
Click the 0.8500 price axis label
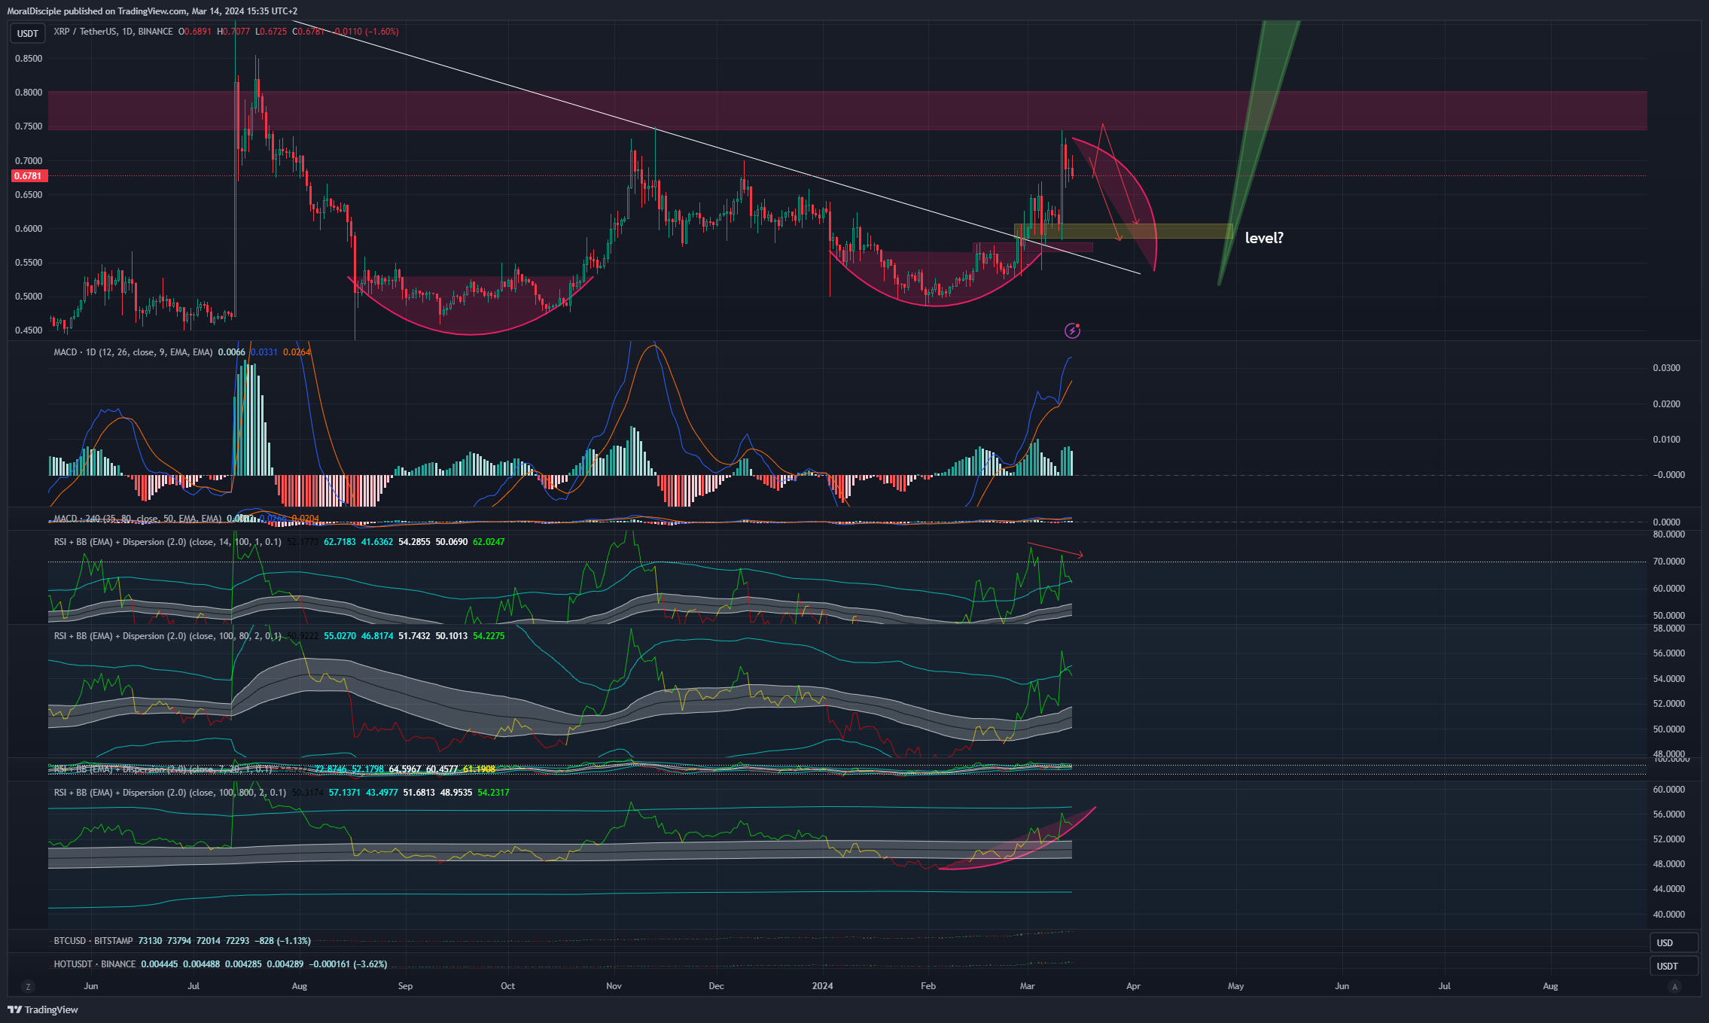(29, 59)
